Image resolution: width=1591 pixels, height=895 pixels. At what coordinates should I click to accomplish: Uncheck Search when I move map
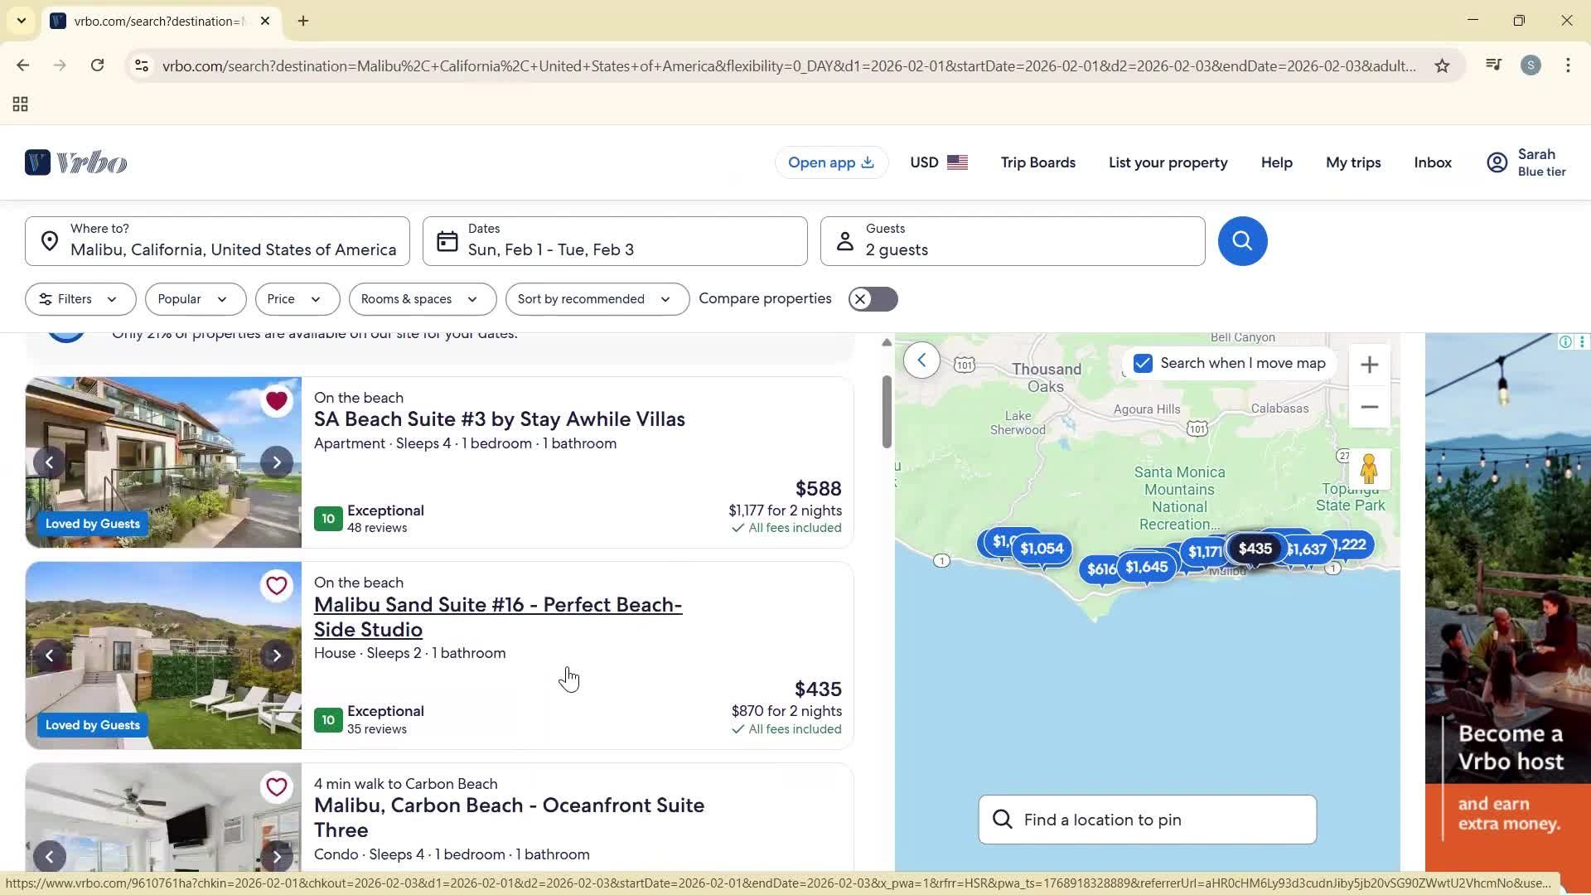point(1142,363)
